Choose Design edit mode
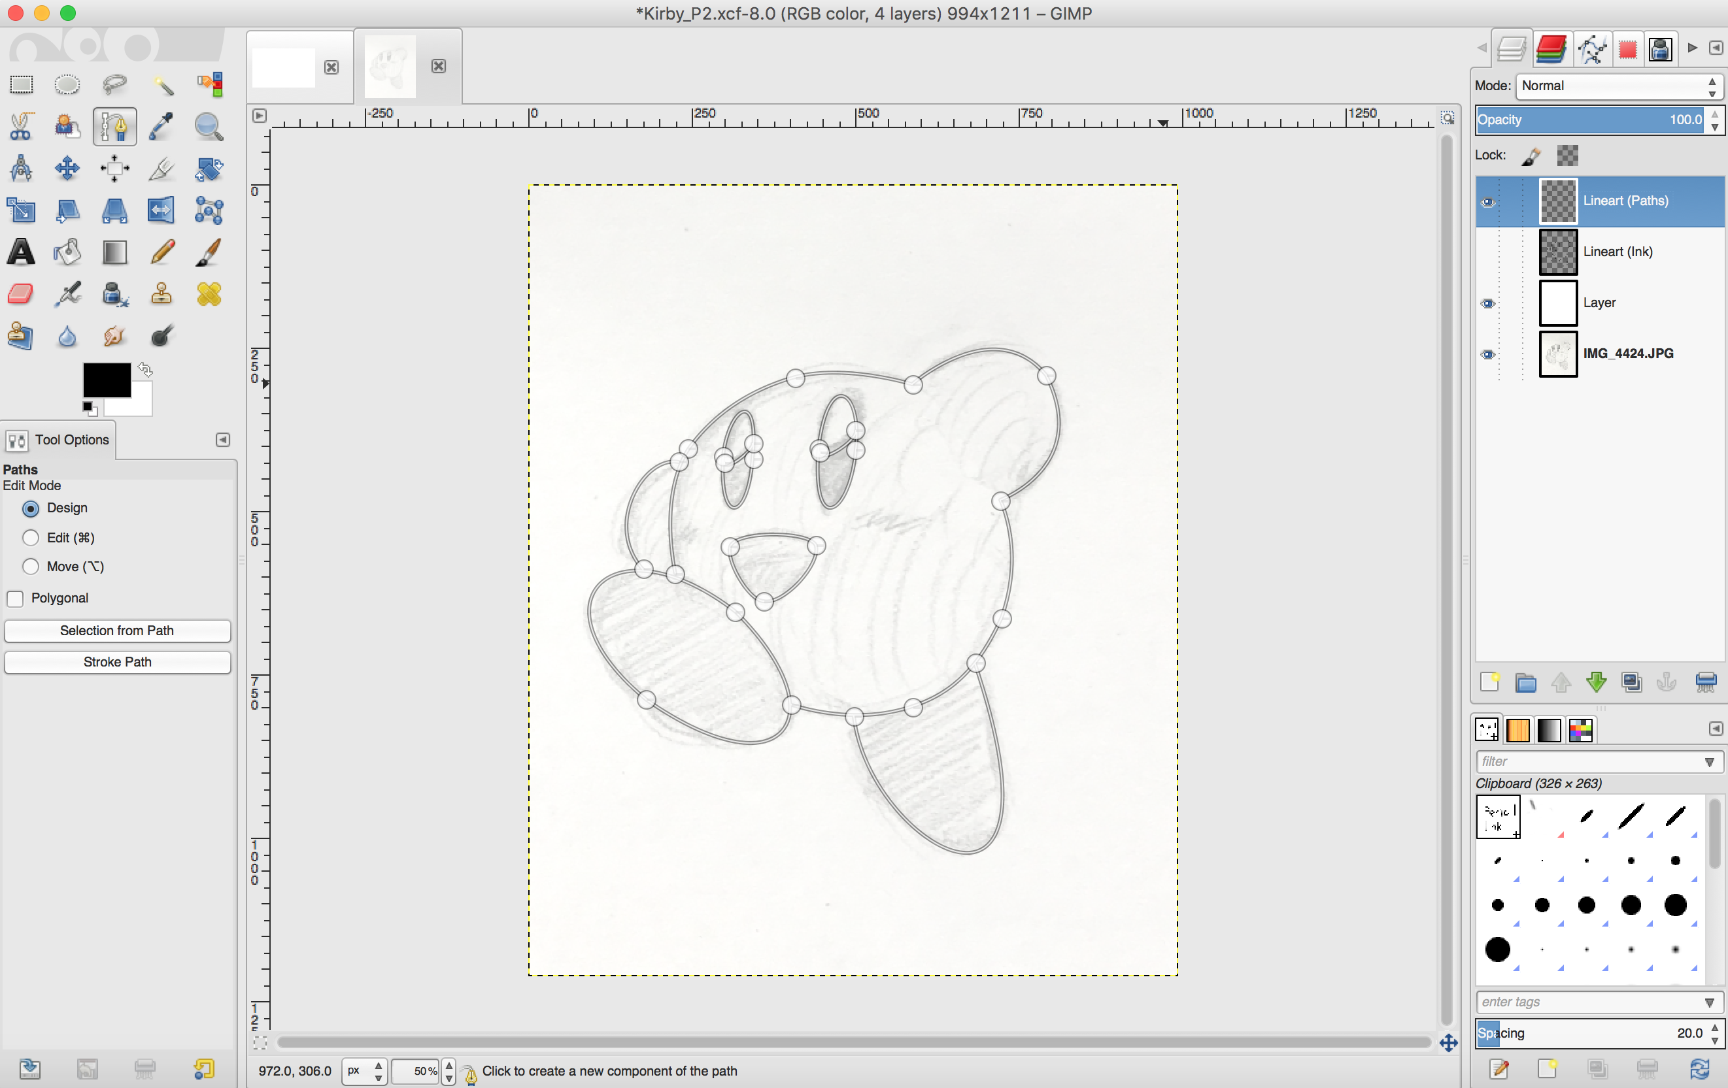Viewport: 1728px width, 1088px height. 31,508
